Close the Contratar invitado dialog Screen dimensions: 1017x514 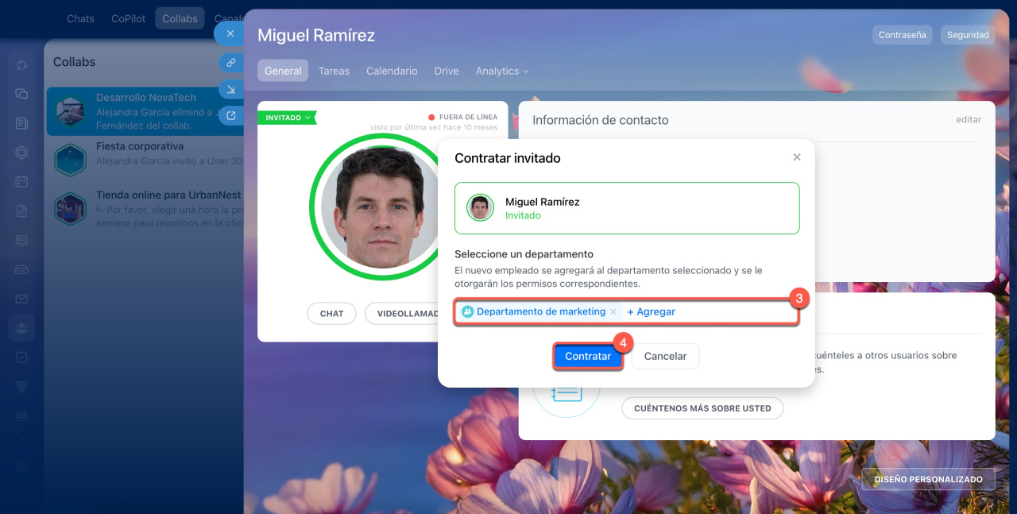(797, 157)
